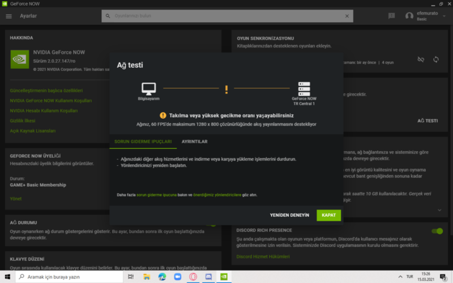Open NVIDIA Hesabı Kullanım Koşulları
This screenshot has width=453, height=283.
[44, 110]
